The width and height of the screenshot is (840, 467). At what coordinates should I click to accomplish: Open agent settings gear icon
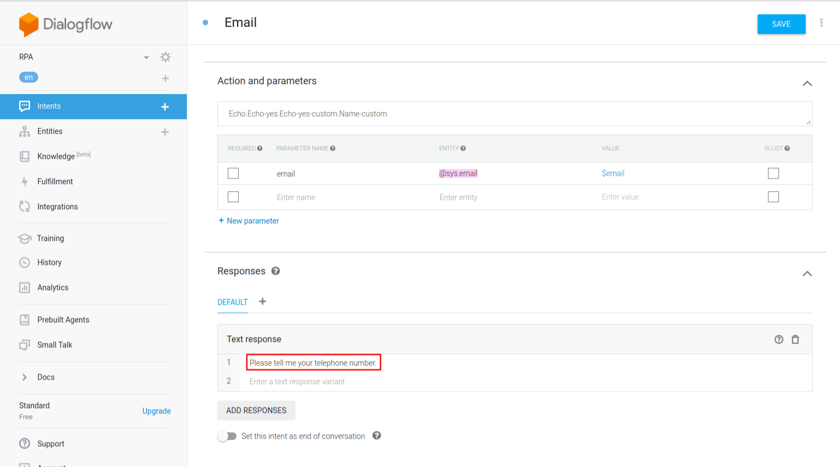point(165,57)
